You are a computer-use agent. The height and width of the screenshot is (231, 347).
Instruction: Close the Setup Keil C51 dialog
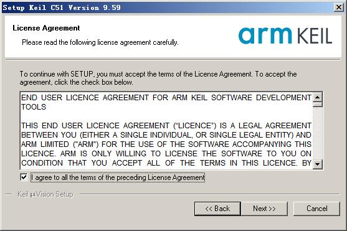[339, 7]
